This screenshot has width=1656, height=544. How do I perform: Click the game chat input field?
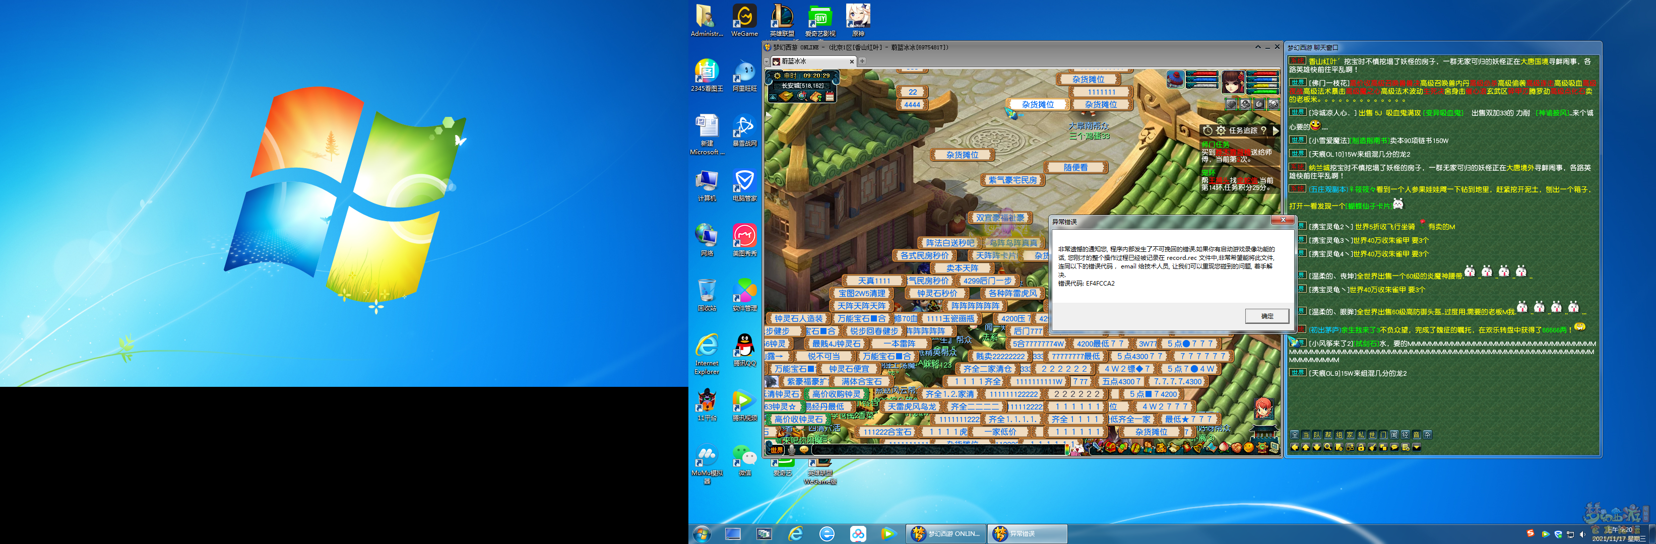pos(938,450)
